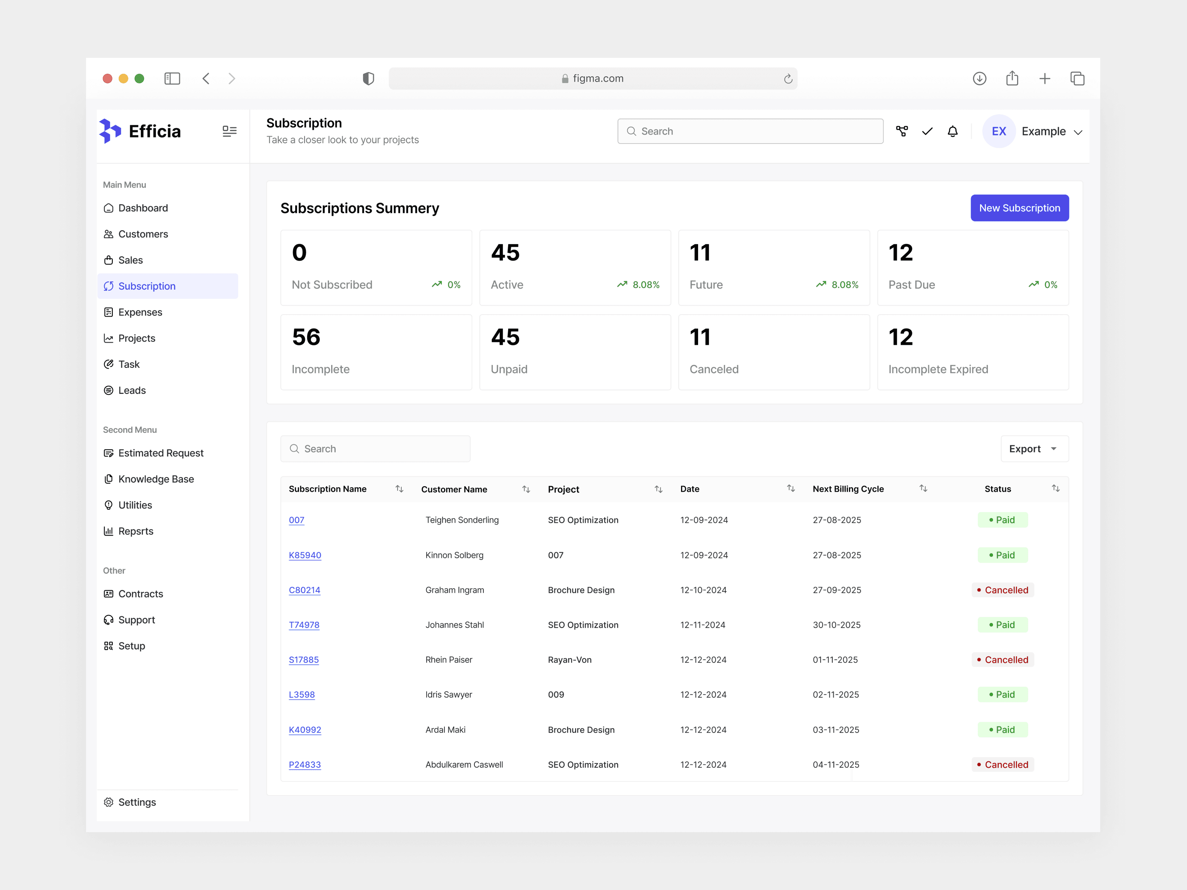Open subscription link K85940
Image resolution: width=1187 pixels, height=890 pixels.
click(305, 555)
